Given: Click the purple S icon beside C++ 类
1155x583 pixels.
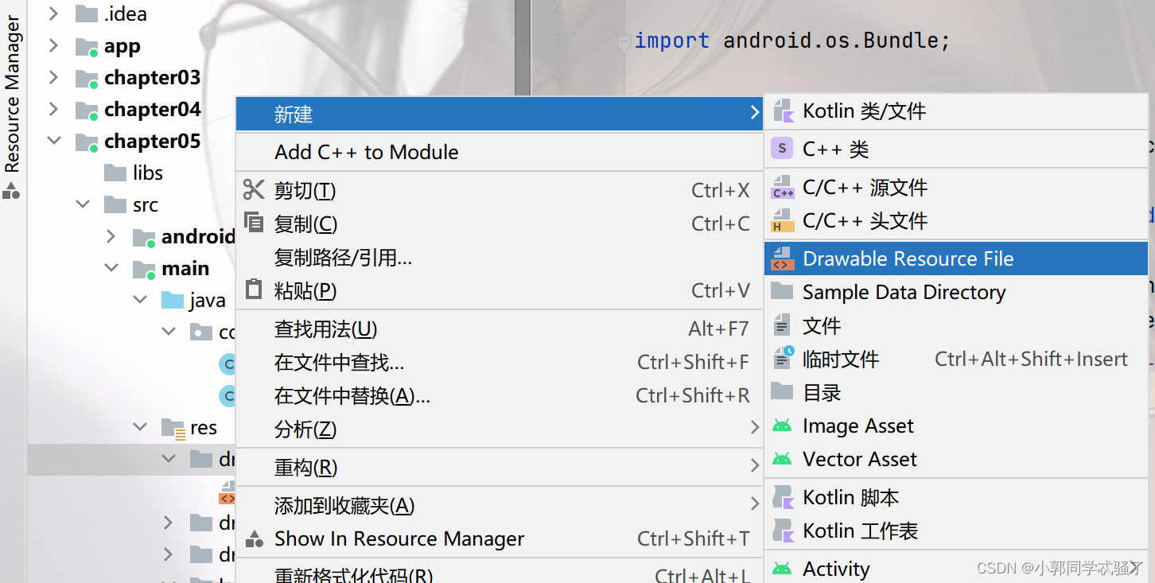Looking at the screenshot, I should [x=781, y=148].
